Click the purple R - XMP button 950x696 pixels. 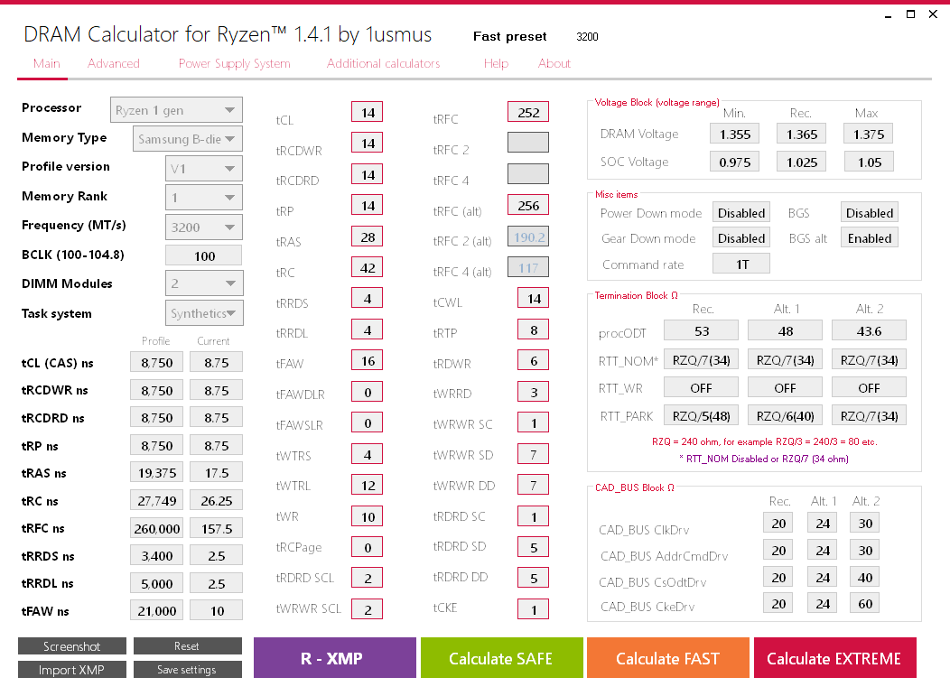[x=334, y=658]
